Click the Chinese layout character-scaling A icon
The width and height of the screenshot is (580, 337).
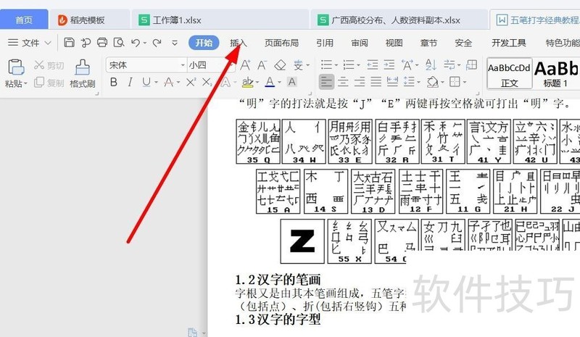[407, 65]
